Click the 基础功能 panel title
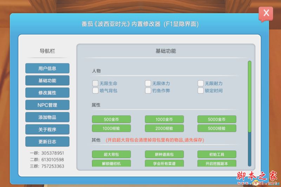This screenshot has height=187, width=281. (166, 51)
